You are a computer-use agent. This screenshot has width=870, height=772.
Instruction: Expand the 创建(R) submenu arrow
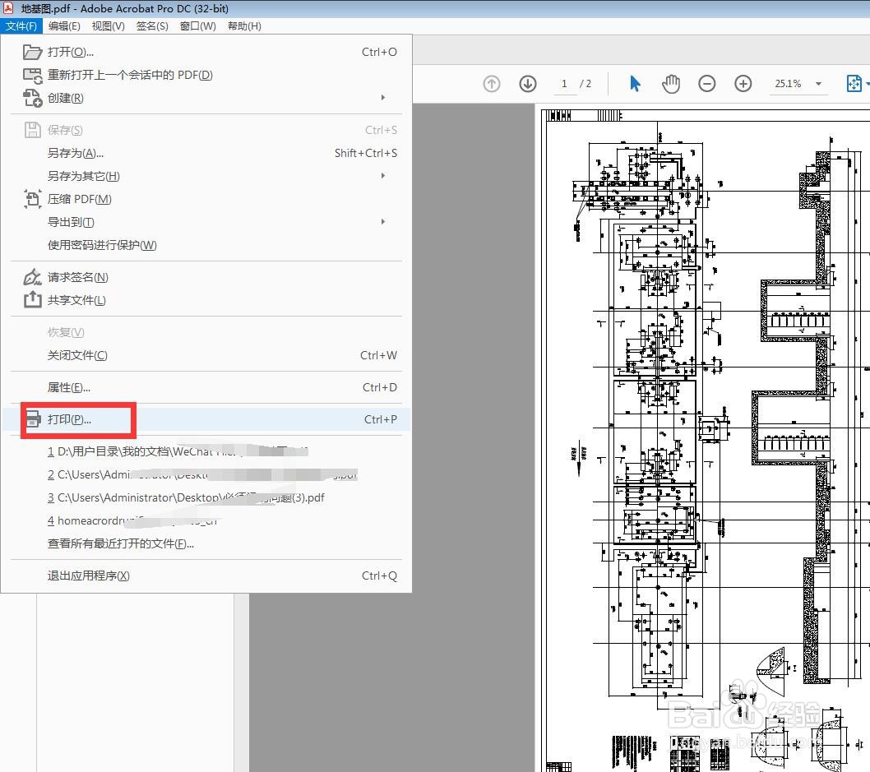(x=383, y=98)
